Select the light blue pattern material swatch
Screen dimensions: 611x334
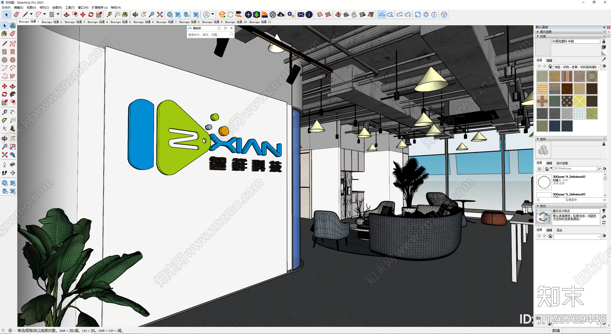click(x=579, y=114)
